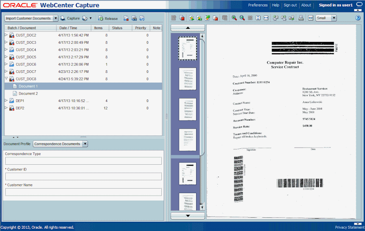Click the next-page down arrow button below thumbnails
Screen dimensions: 365x231
pos(188,216)
